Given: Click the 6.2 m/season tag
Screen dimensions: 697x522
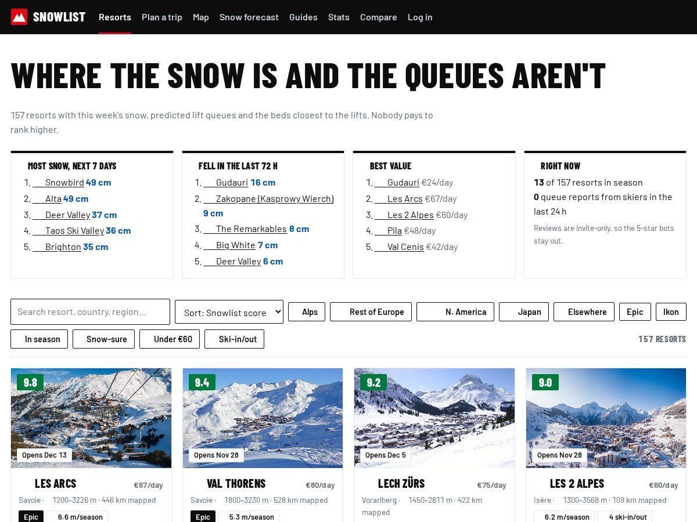Looking at the screenshot, I should point(564,517).
